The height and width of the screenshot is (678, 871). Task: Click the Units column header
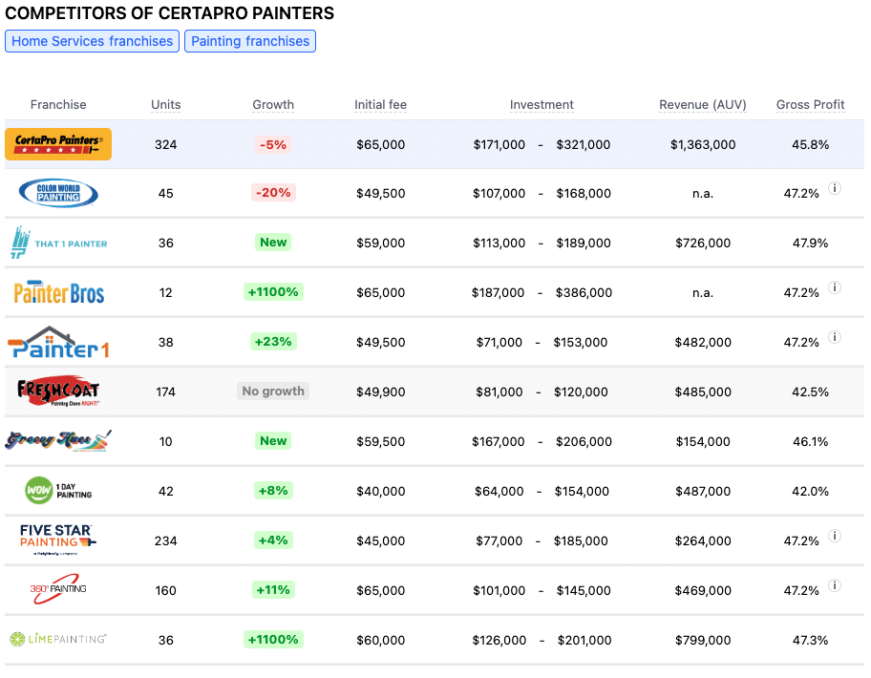point(165,105)
